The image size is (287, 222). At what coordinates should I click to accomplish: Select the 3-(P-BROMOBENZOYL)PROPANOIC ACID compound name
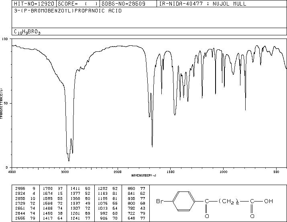pyautogui.click(x=68, y=11)
